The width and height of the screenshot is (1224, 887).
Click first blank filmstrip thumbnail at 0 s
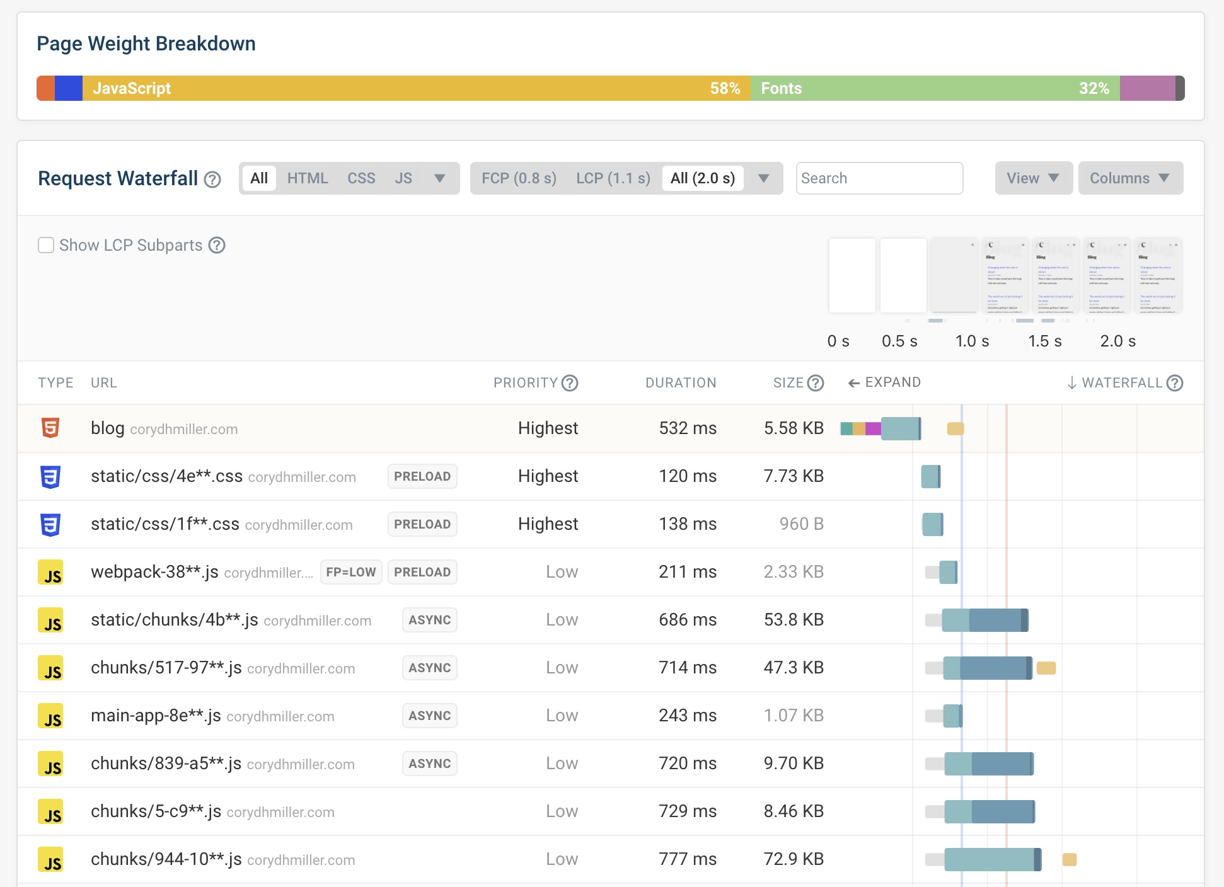[x=852, y=275]
